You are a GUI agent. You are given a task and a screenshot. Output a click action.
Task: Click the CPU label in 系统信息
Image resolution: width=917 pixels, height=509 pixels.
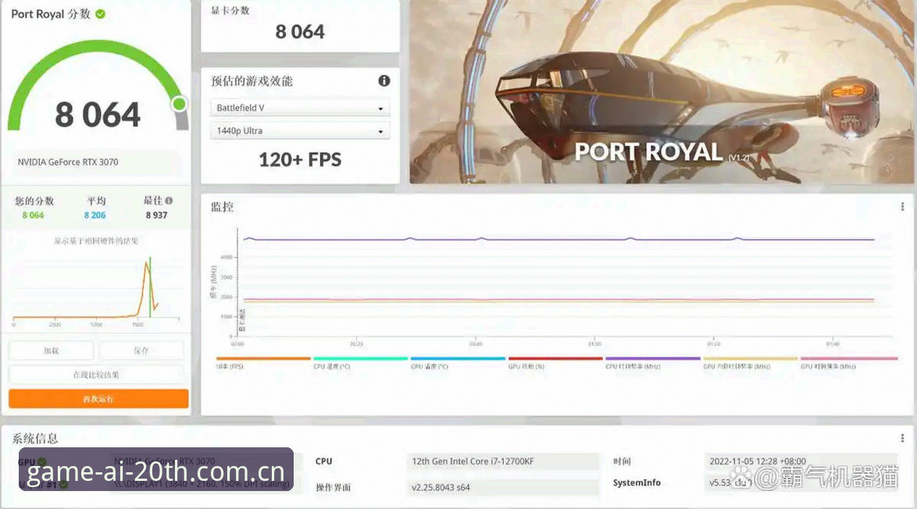pos(324,461)
